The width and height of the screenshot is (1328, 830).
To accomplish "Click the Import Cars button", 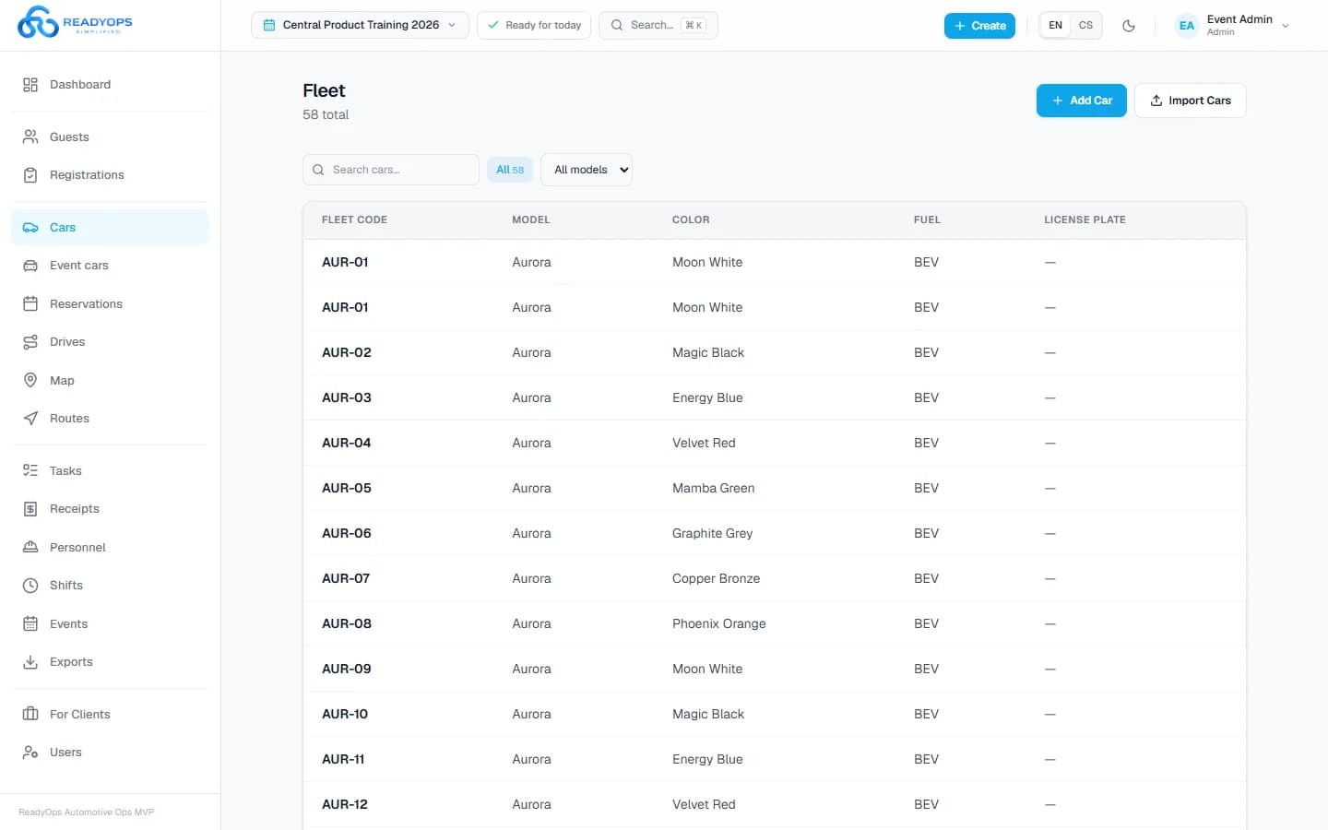I will click(1191, 101).
